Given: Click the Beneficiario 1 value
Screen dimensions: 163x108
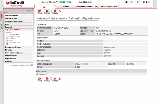Looking at the screenshot, I should click(110, 47).
